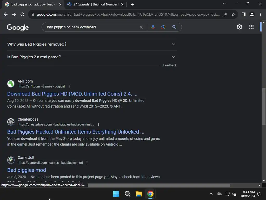The image size is (266, 200).
Task: Open the 'Bad piggies mod' result
Action: 27,170
